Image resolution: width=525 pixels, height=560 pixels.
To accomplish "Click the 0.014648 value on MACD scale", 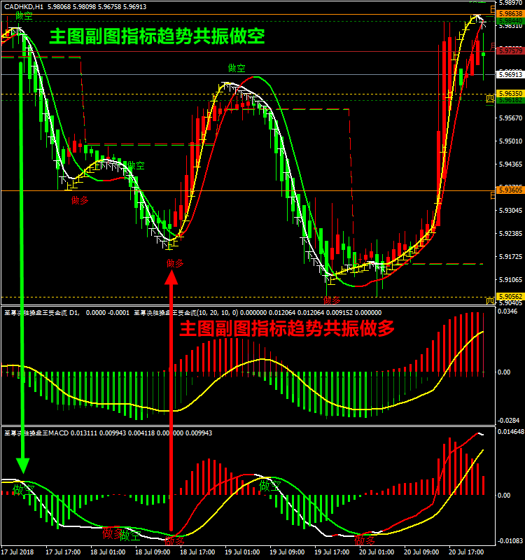I will [x=510, y=433].
